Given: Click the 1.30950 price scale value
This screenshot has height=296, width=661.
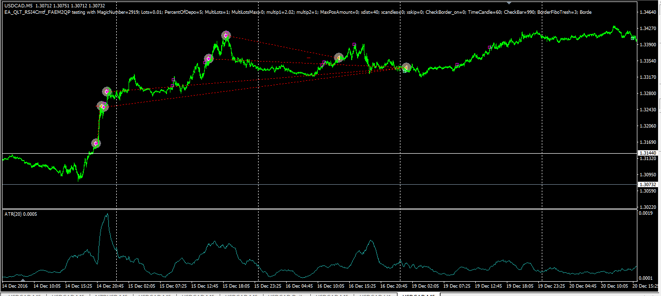Looking at the screenshot, I should pyautogui.click(x=647, y=174).
